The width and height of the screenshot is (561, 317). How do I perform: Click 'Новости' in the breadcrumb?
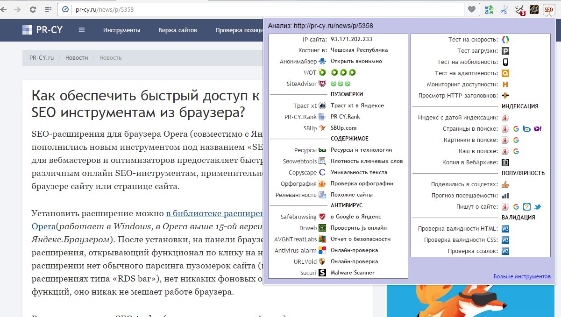tap(77, 57)
